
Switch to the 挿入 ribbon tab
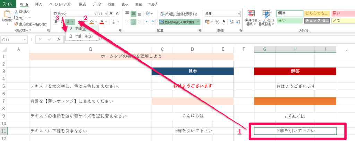coord(38,4)
